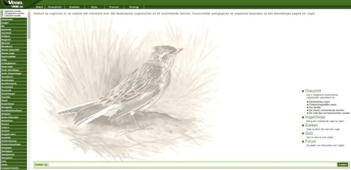Open the Start menu tab
Viewport: 351px width, 170px height.
pyautogui.click(x=39, y=7)
